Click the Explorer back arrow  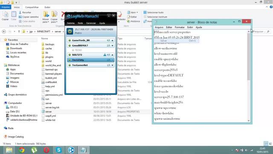[x=4, y=32]
